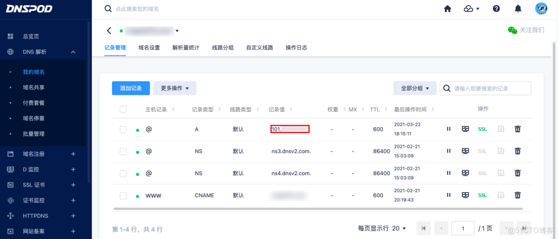
Task: Focus top domain search field
Action: pos(137,9)
